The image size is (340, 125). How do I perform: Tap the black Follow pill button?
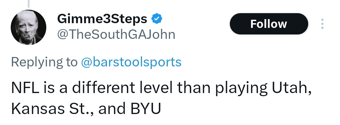[x=269, y=24]
